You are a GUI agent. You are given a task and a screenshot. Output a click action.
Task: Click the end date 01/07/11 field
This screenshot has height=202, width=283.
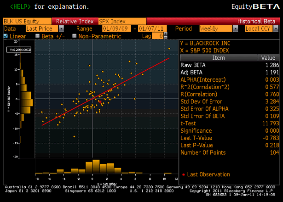click(152, 28)
